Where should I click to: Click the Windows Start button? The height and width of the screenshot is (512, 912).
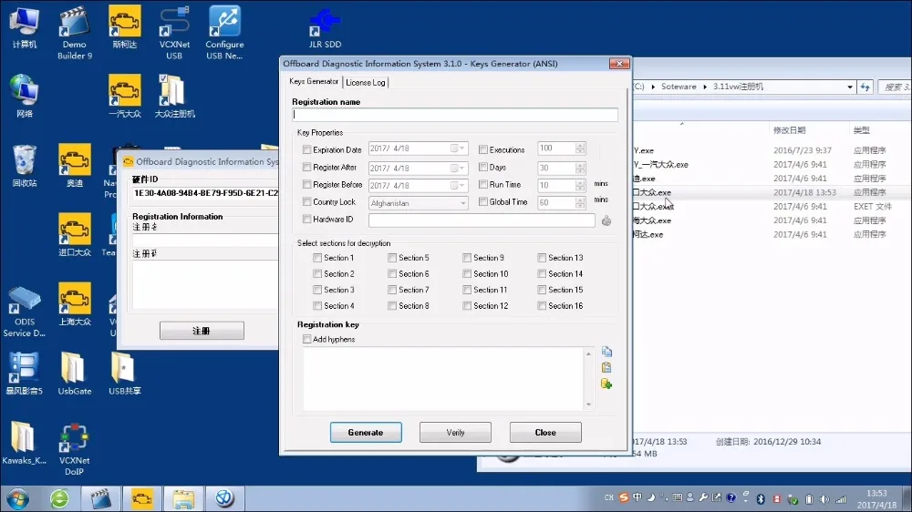(17, 498)
